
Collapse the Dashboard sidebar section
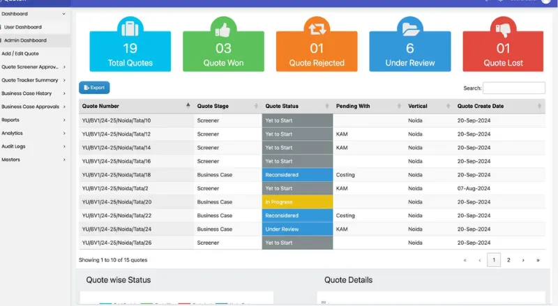[x=63, y=14]
